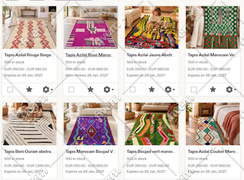Open gear settings for Tapis Azilal Rouge Beige
Screen dimensions: 244x180
pyautogui.click(x=46, y=90)
